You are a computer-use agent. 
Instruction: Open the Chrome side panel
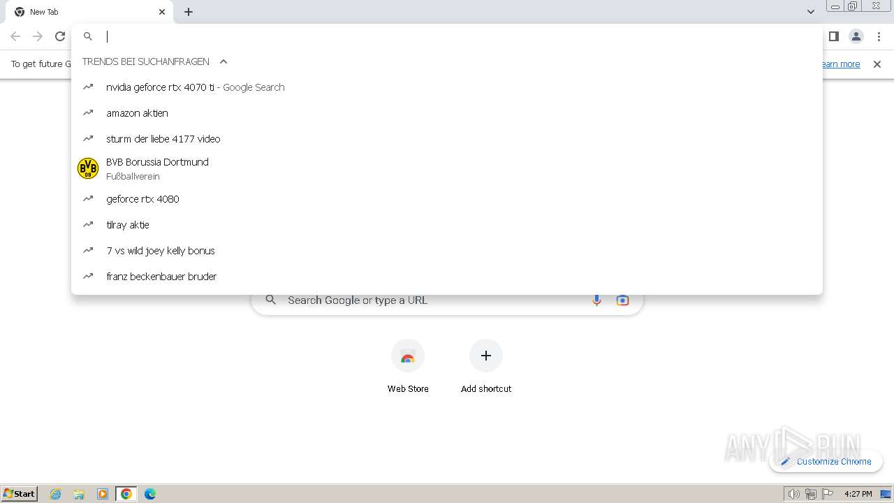click(x=834, y=36)
